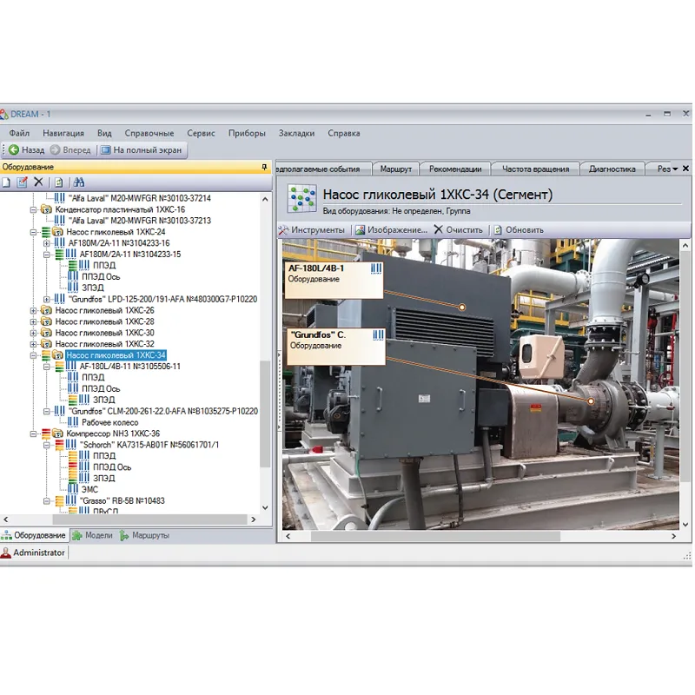This screenshot has width=695, height=695.
Task: Collapse the Конденсатор пластинчатый 1ХКС-16 node
Action: pos(34,209)
